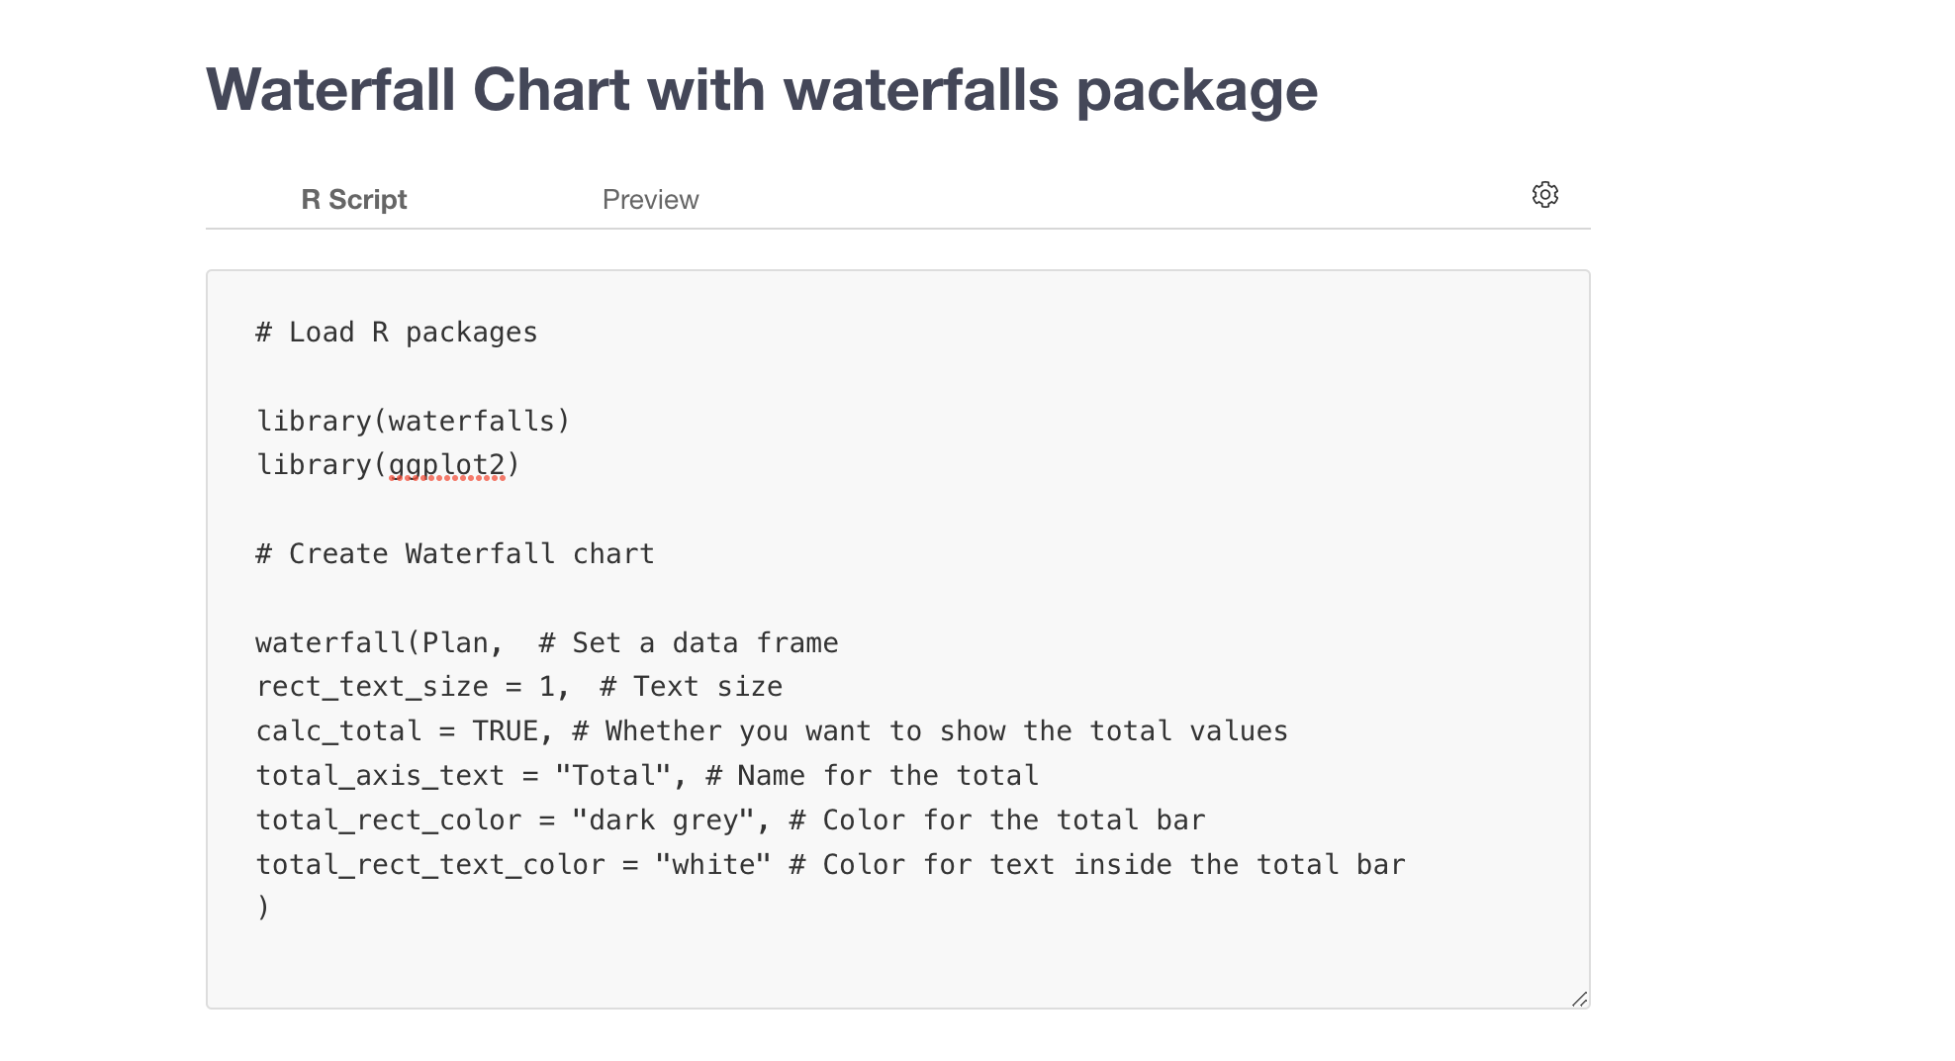Click the closing parenthesis line

[262, 907]
